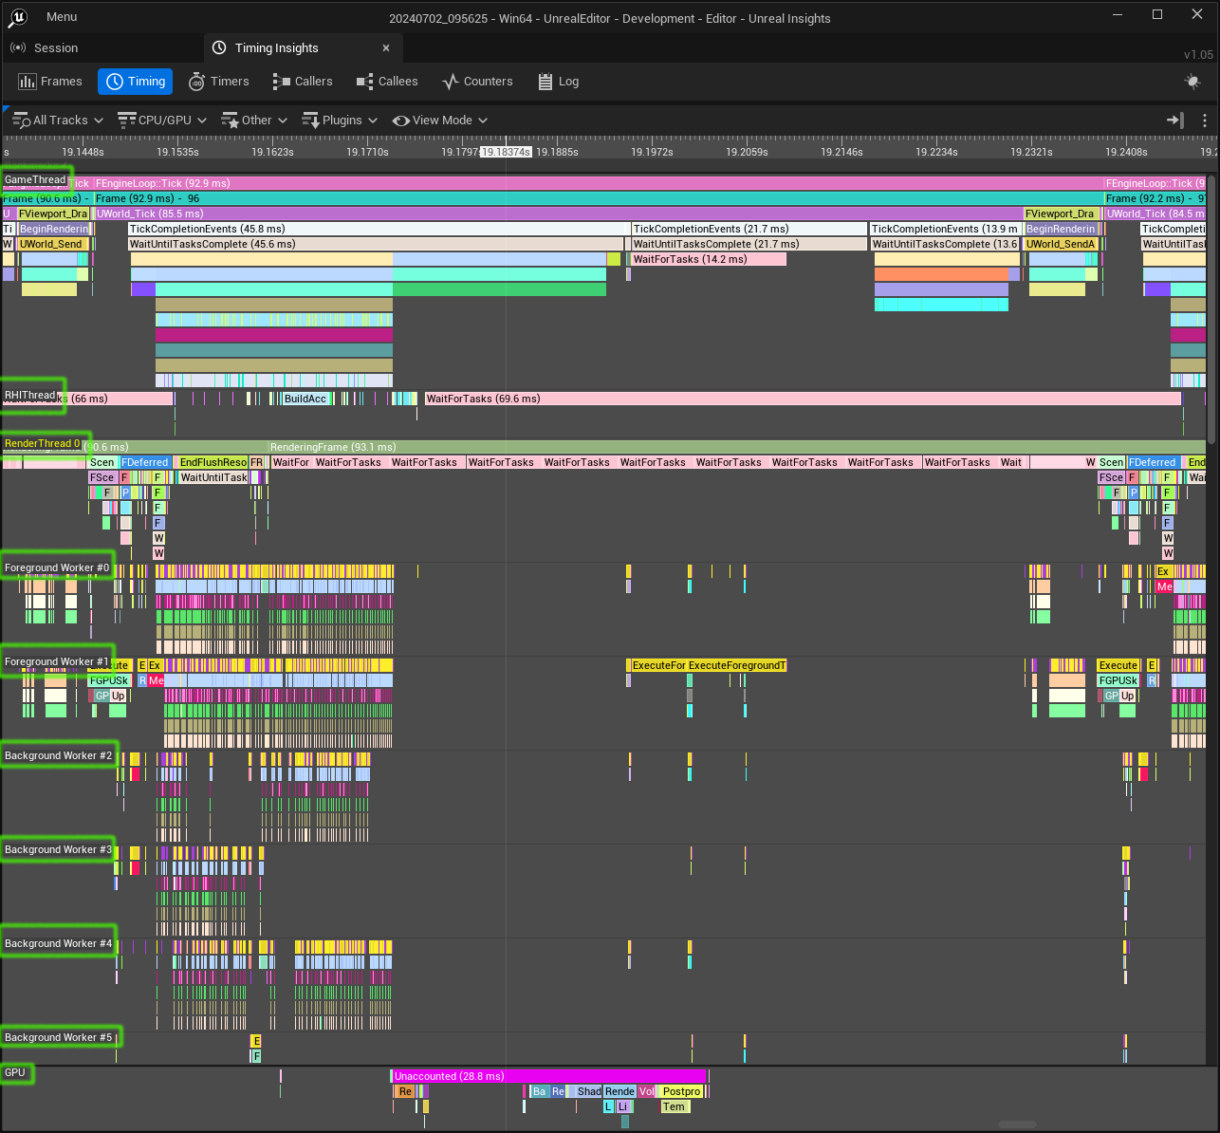This screenshot has height=1133, width=1220.
Task: Click the Shad event in GPU track
Action: tap(588, 1091)
